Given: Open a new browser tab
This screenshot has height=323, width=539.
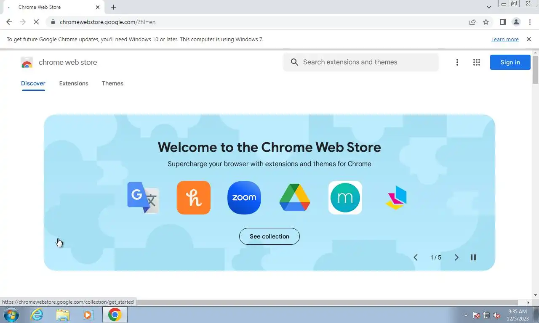Looking at the screenshot, I should pyautogui.click(x=114, y=7).
